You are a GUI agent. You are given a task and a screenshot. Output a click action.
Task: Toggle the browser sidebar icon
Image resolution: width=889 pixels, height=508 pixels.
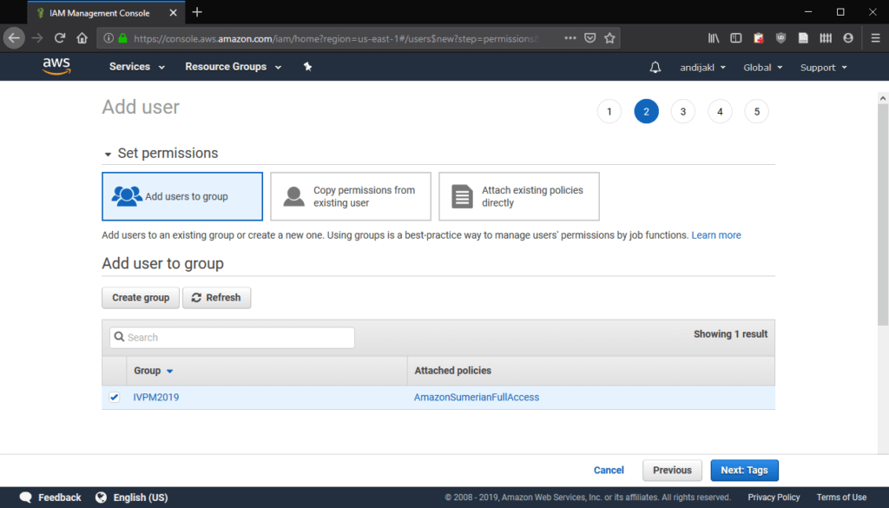point(736,38)
